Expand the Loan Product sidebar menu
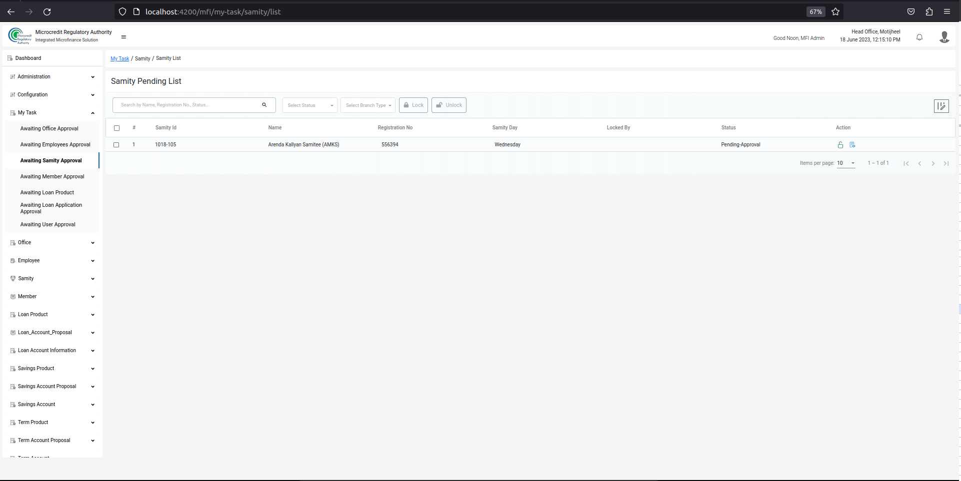 pos(52,315)
